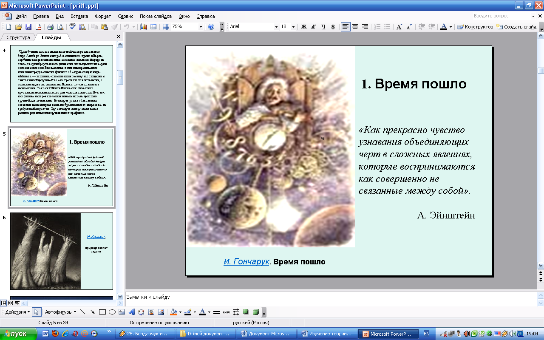Paste from clipboard icon

105,27
